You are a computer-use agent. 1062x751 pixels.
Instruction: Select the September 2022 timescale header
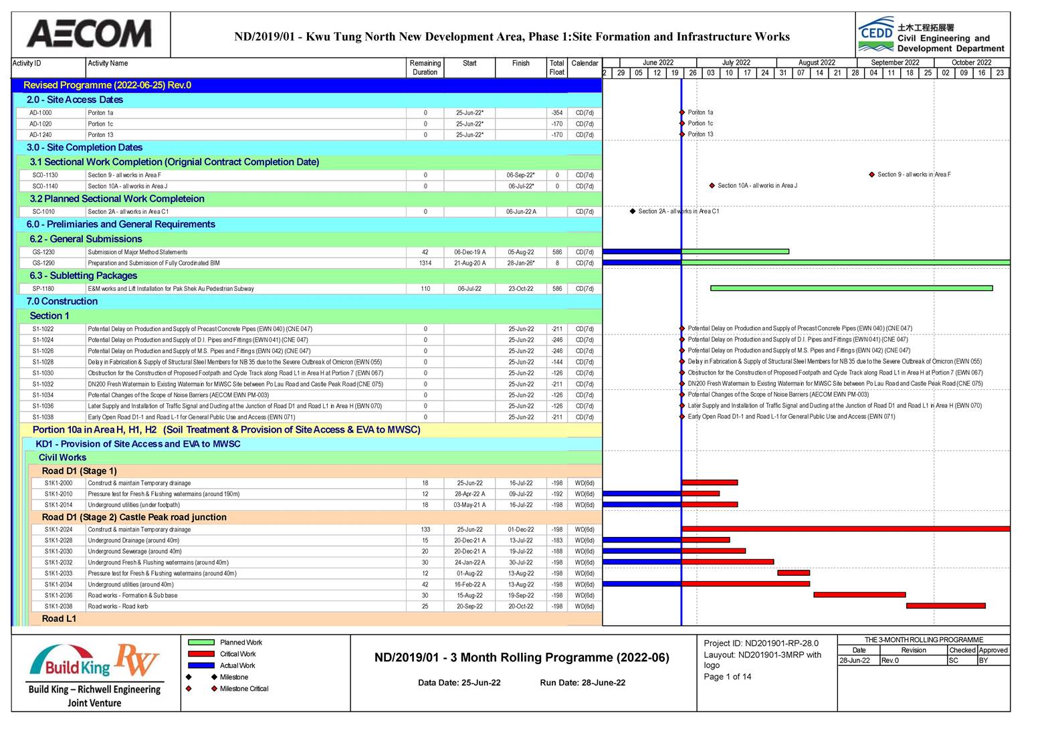[x=895, y=63]
